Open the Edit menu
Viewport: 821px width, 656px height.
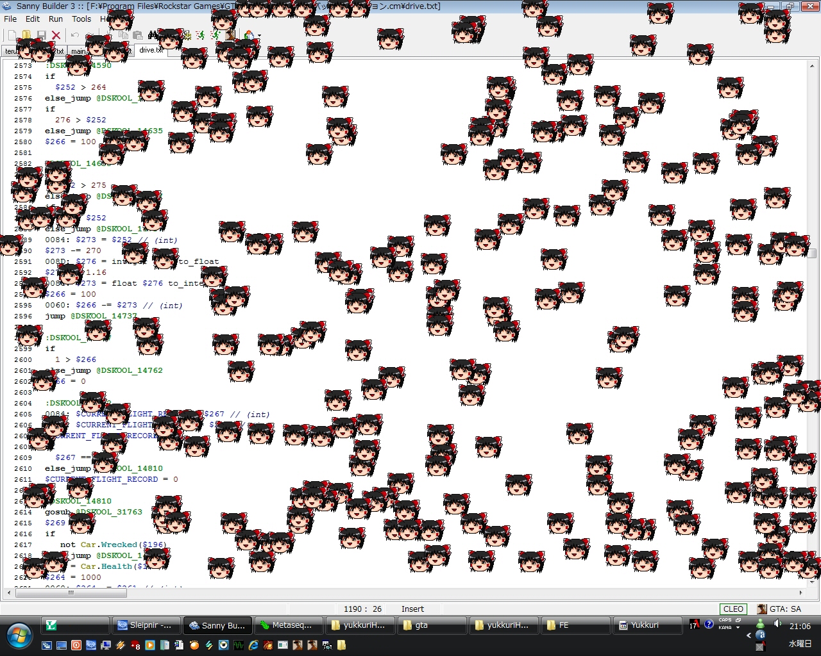[x=33, y=19]
